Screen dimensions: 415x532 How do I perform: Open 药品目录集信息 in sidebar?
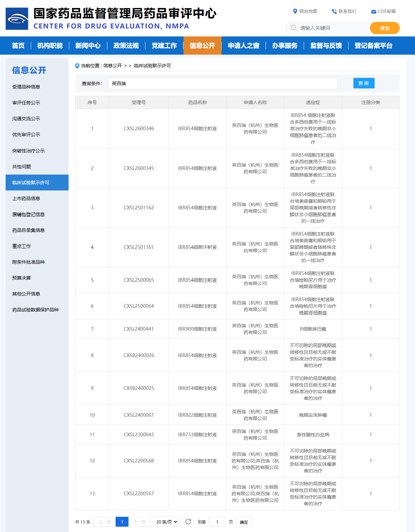coord(28,230)
